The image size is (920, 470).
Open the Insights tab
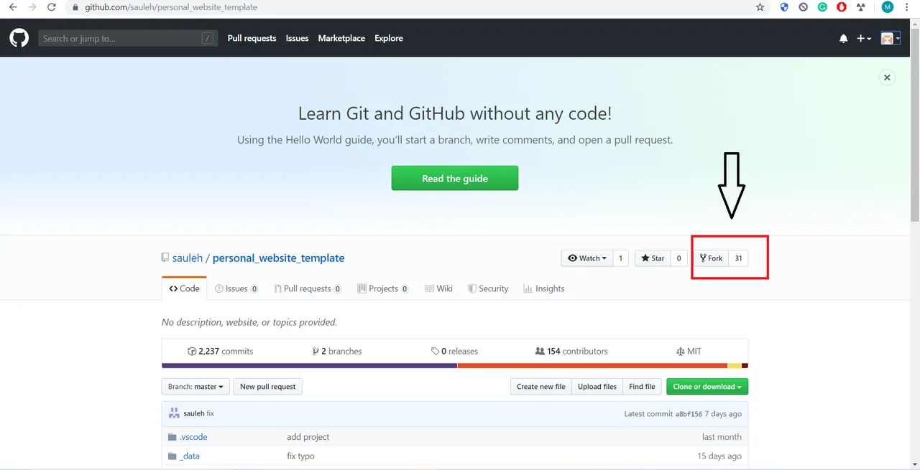coord(544,288)
